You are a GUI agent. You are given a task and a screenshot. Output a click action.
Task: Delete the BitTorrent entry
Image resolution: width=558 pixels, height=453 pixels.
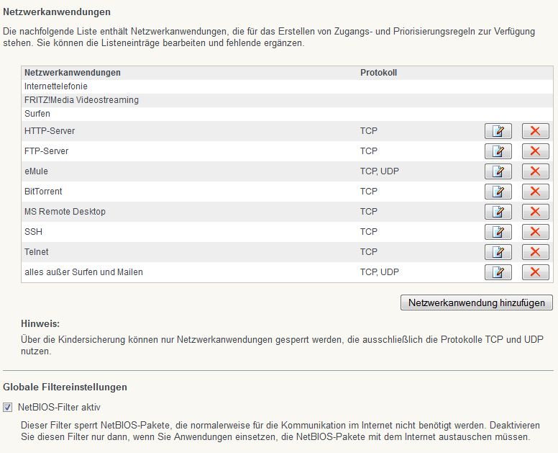tap(535, 192)
